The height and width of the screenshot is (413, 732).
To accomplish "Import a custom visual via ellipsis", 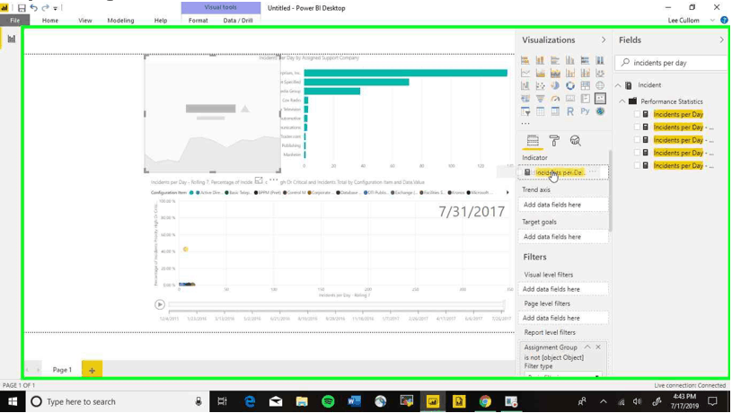I will (x=525, y=124).
